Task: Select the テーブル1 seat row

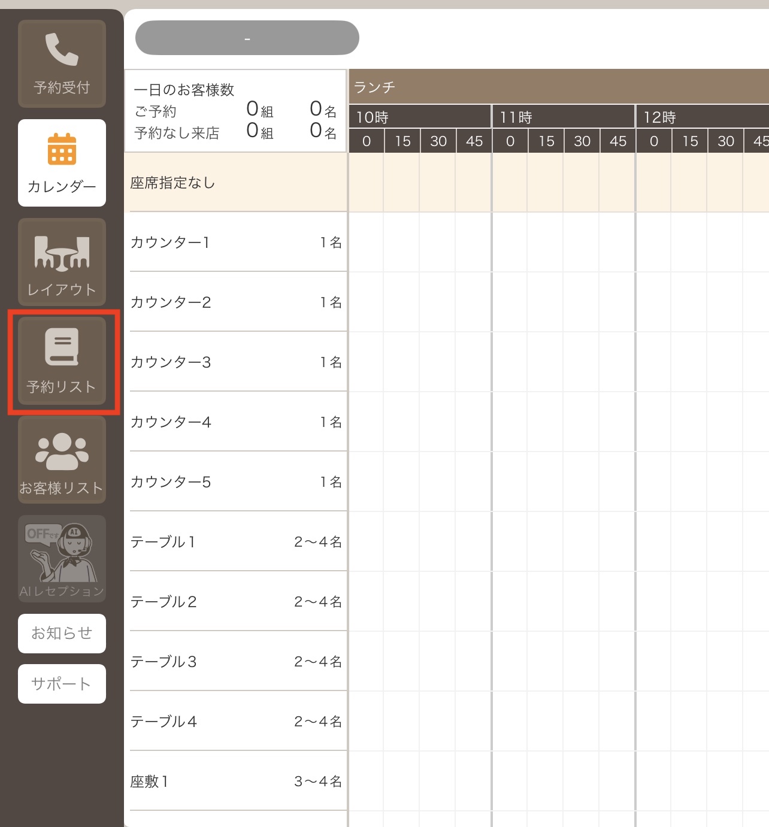Action: [236, 542]
